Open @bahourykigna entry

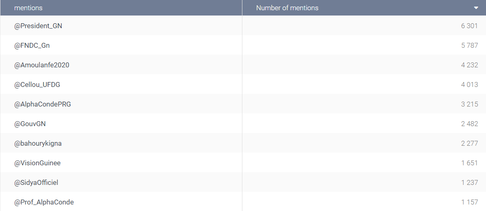point(38,143)
